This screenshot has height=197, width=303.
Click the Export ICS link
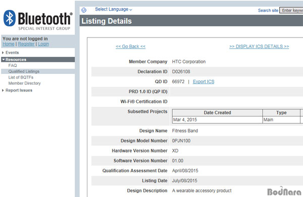click(x=204, y=82)
